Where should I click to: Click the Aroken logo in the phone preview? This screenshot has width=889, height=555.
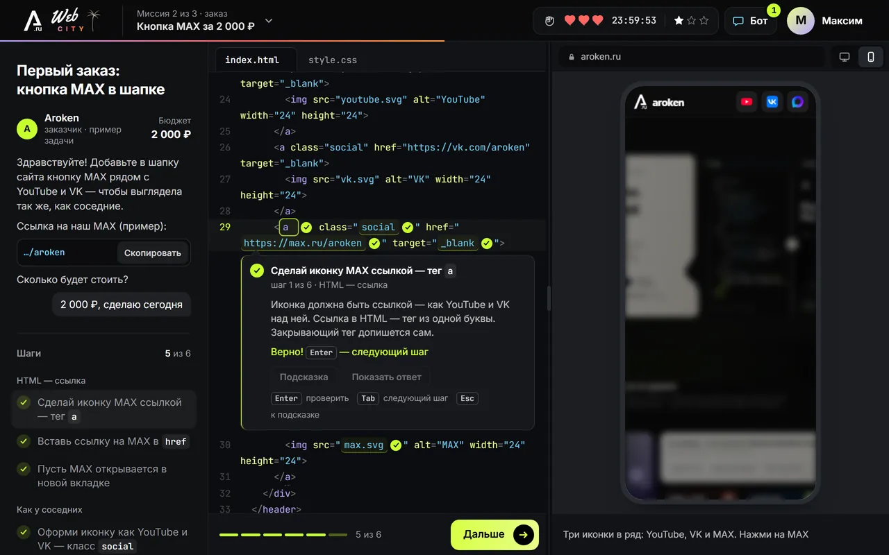click(659, 102)
